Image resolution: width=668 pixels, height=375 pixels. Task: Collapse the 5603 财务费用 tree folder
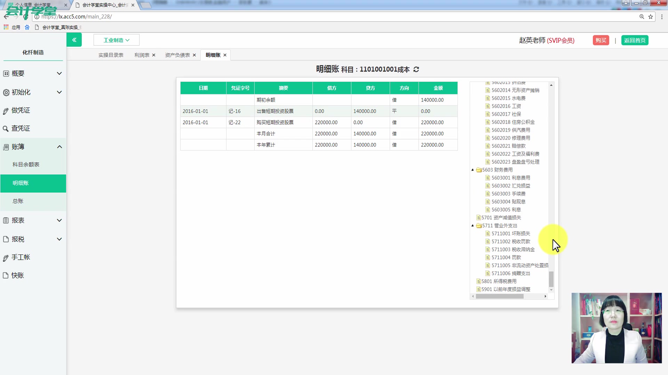[472, 170]
